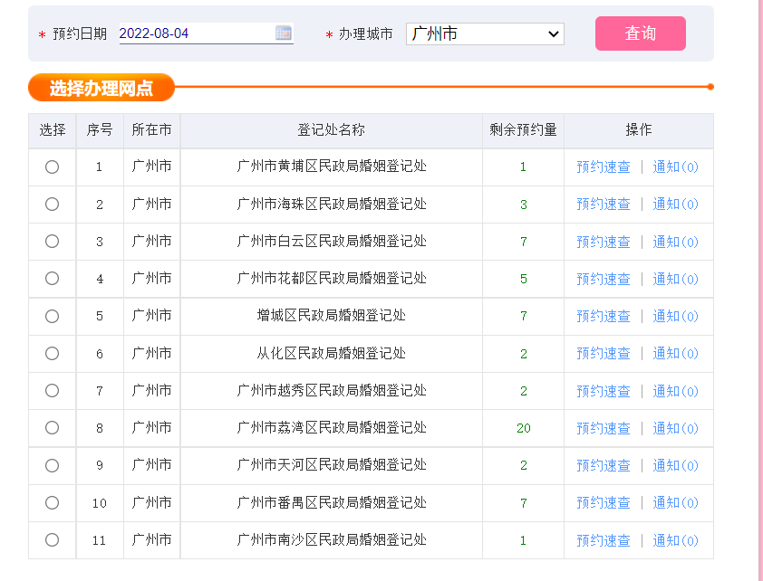The image size is (763, 581).
Task: Click the 剩余预约量 column header
Action: tap(523, 129)
